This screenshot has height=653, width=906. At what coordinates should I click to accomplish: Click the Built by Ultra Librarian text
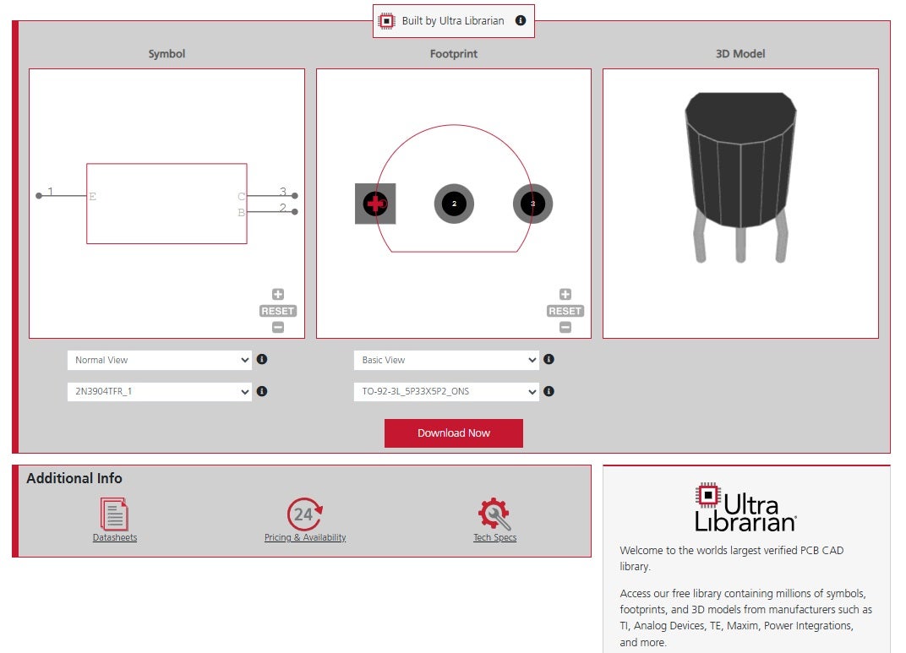[453, 21]
